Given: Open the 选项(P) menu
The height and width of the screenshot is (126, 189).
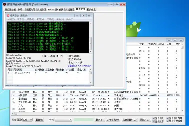Looking at the screenshot, I should [x=30, y=19].
